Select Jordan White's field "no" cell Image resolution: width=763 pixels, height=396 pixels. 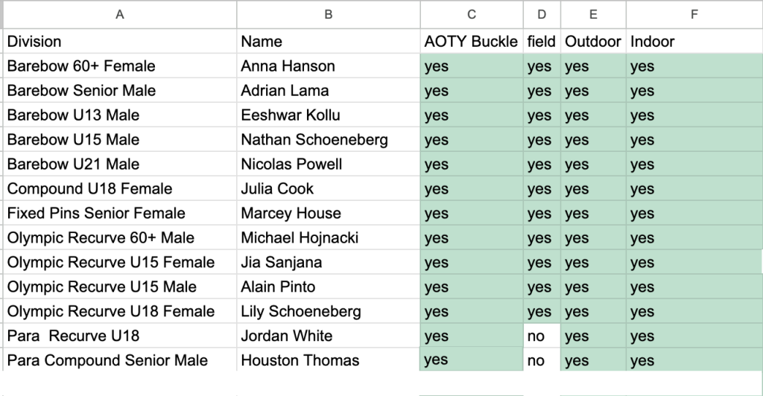tap(542, 336)
